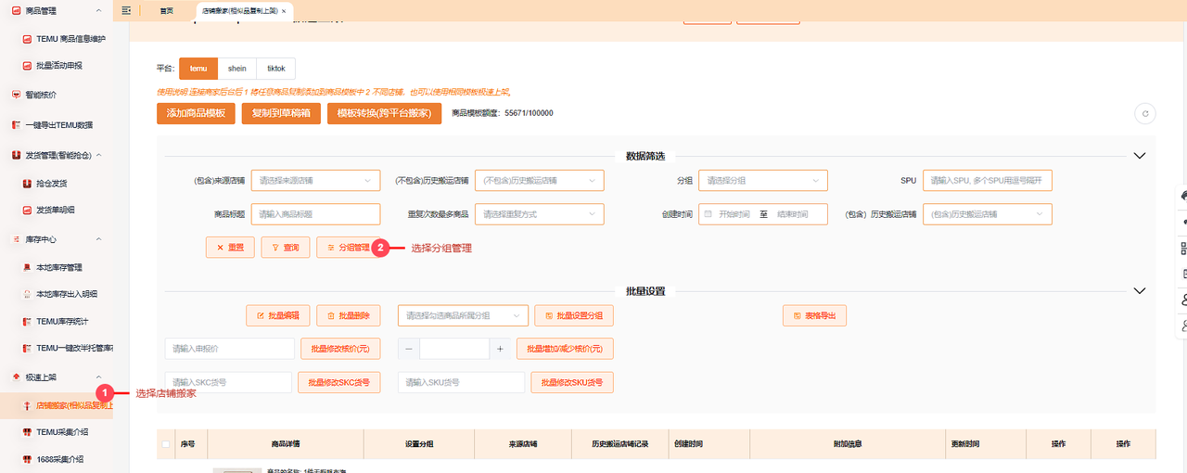Click the SPU input field
1187x473 pixels.
tap(988, 181)
